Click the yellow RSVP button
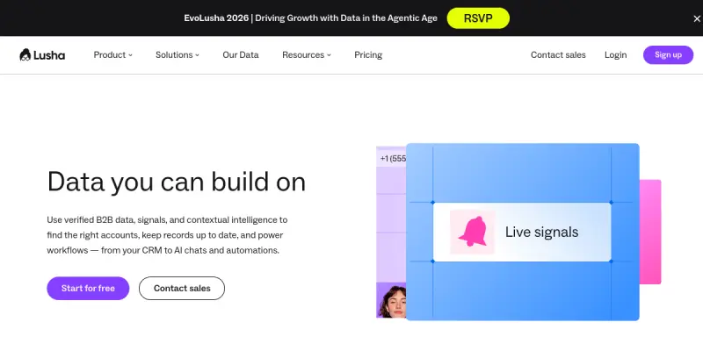The image size is (703, 351). [x=478, y=18]
